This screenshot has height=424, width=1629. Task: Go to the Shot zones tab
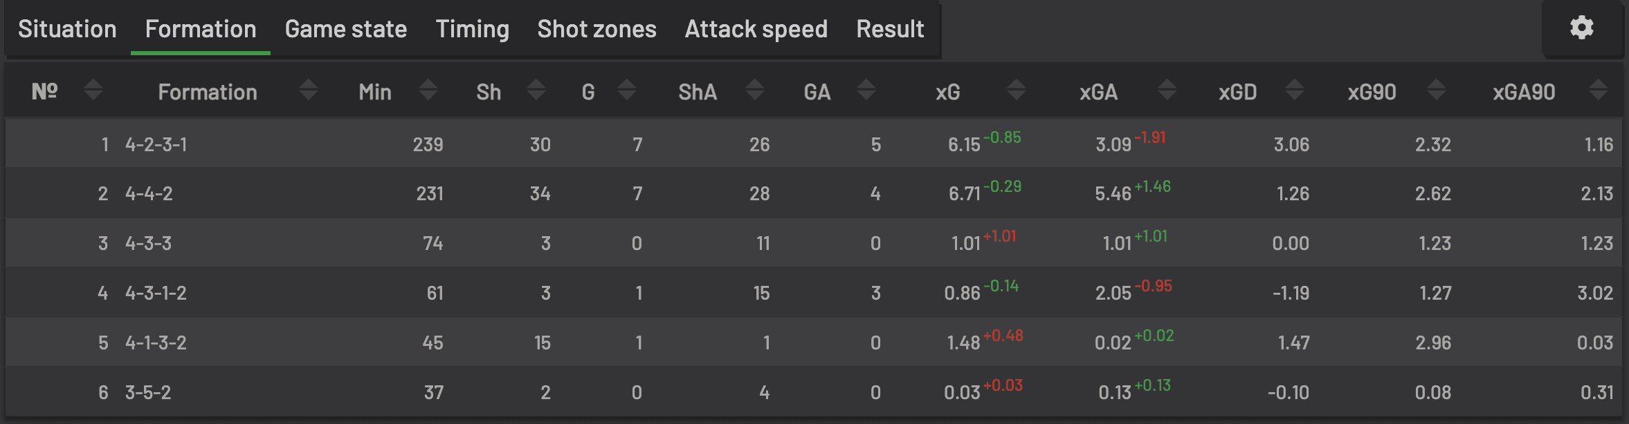[x=597, y=29]
